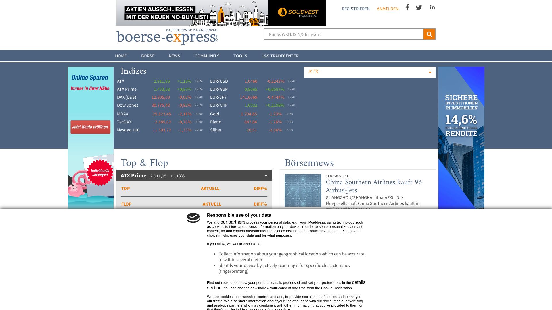
Task: Open the NEWS menu
Action: tap(175, 56)
